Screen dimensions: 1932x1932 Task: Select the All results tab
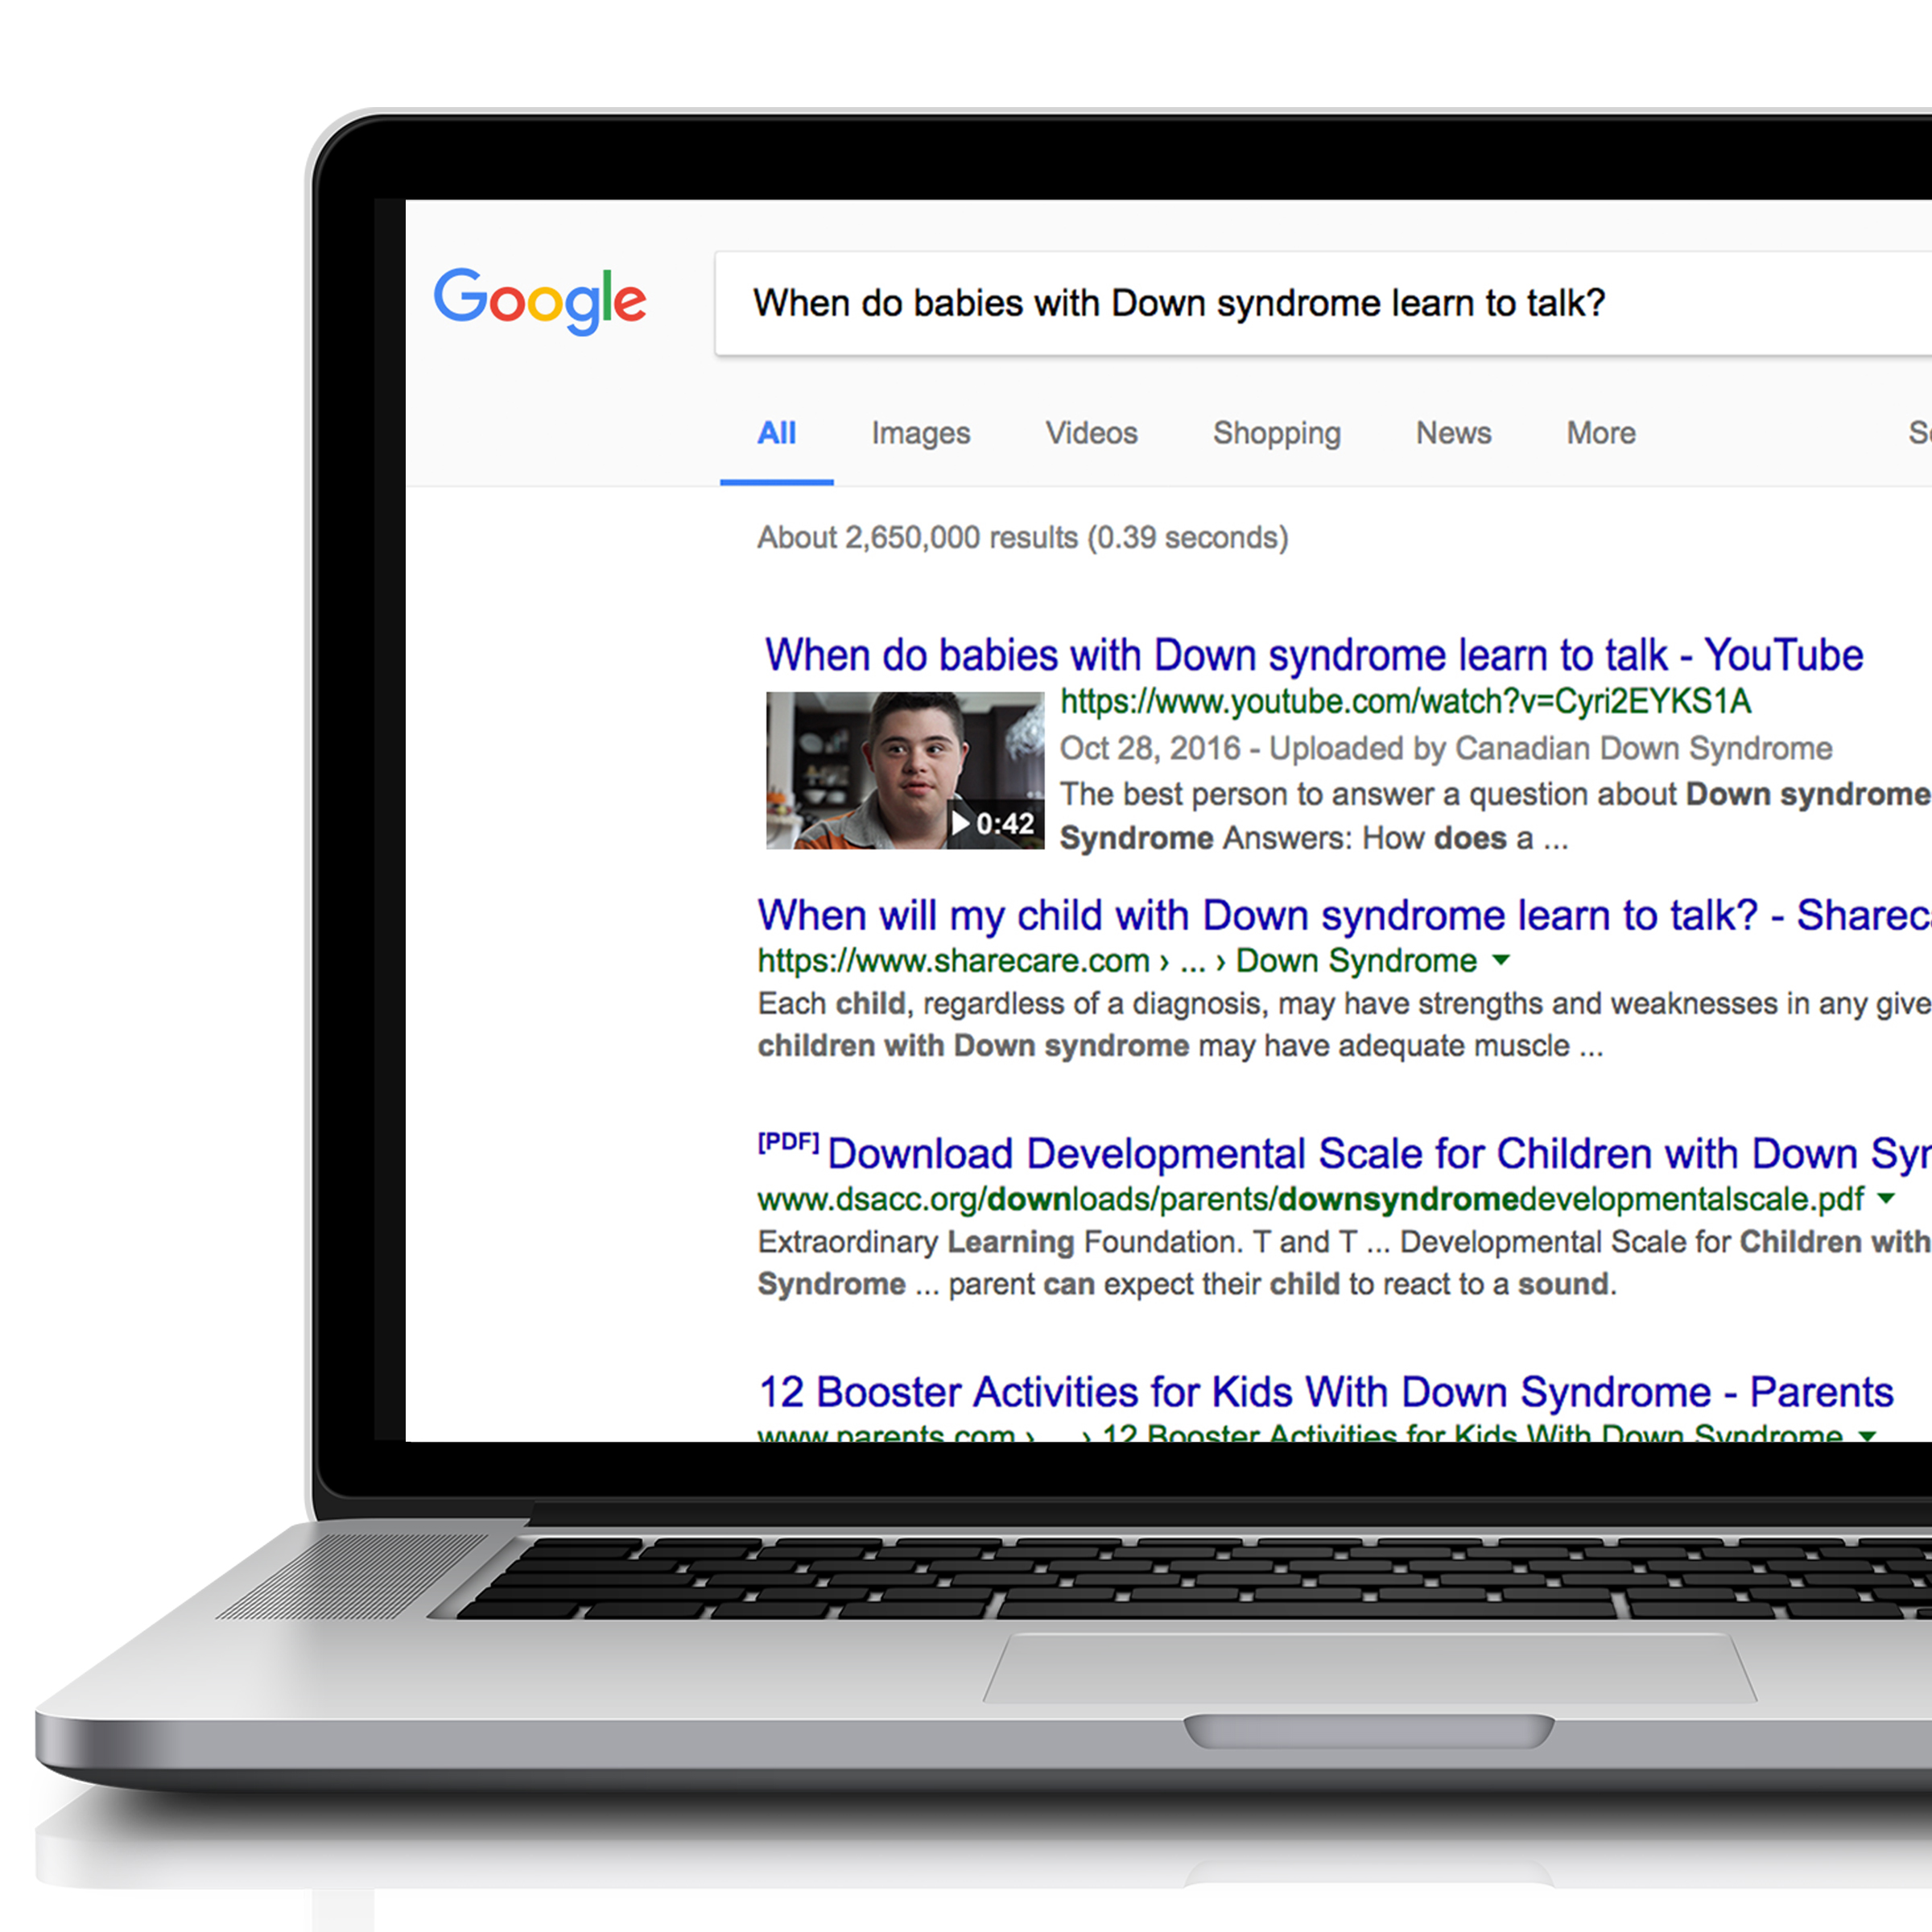pyautogui.click(x=776, y=433)
